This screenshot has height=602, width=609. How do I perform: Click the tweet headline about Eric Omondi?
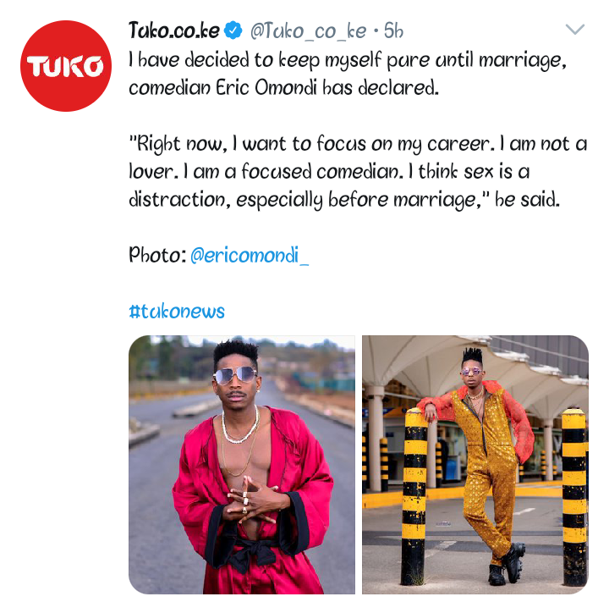[348, 74]
